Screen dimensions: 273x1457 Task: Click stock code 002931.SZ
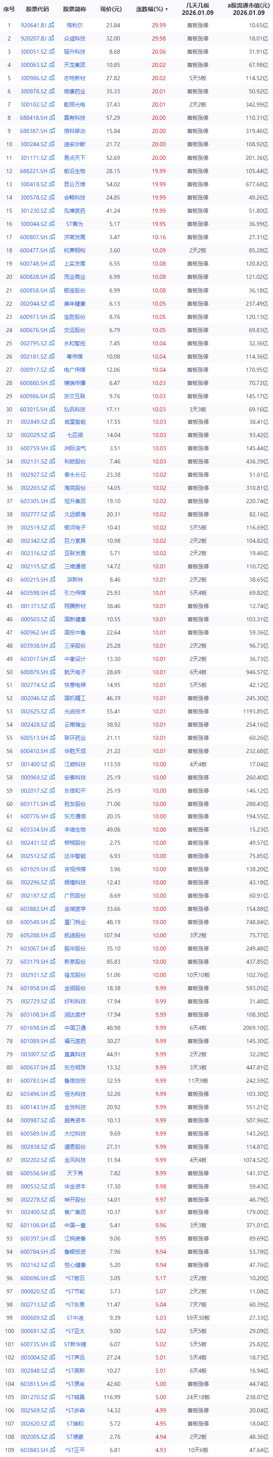coord(34,975)
